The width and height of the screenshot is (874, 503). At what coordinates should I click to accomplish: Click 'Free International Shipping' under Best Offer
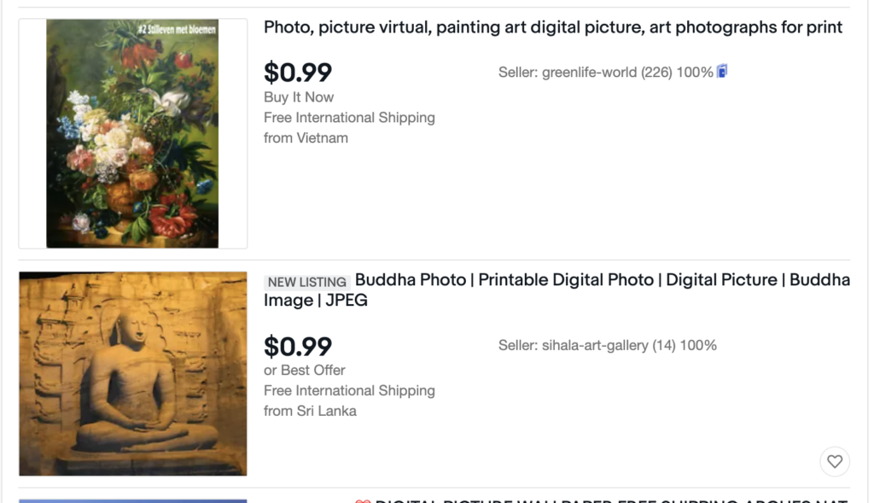[x=349, y=391]
